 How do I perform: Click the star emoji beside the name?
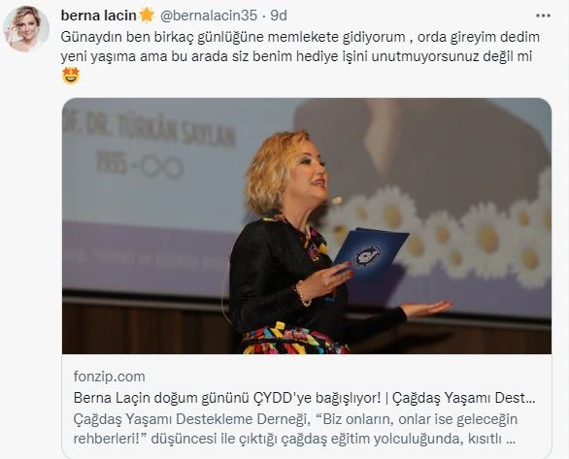147,16
